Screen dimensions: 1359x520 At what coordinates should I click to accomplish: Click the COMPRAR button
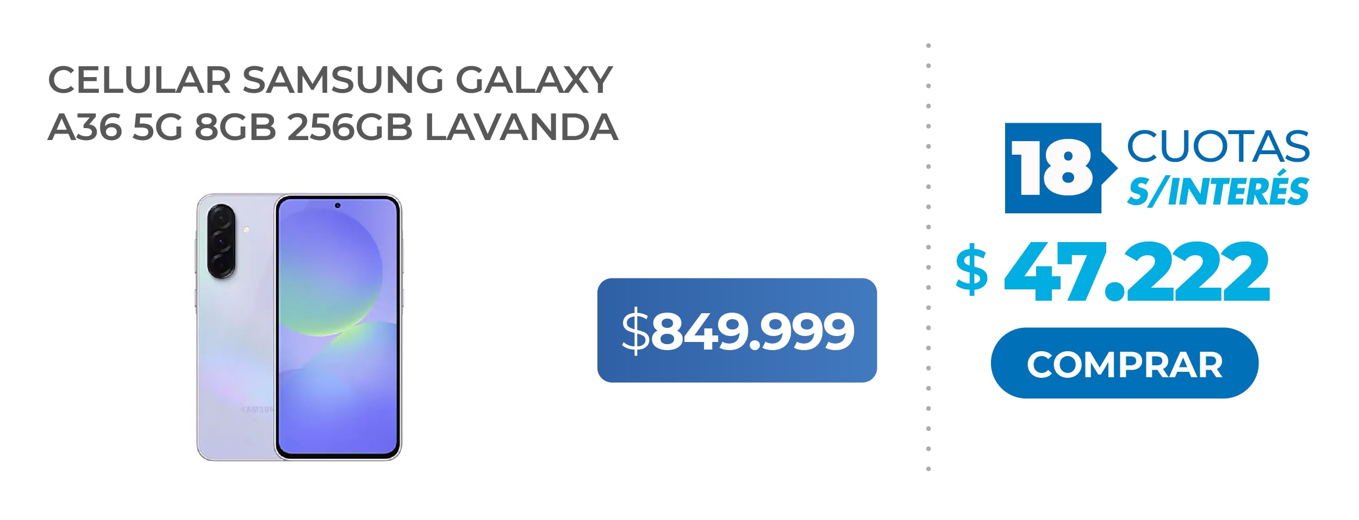click(x=1124, y=363)
